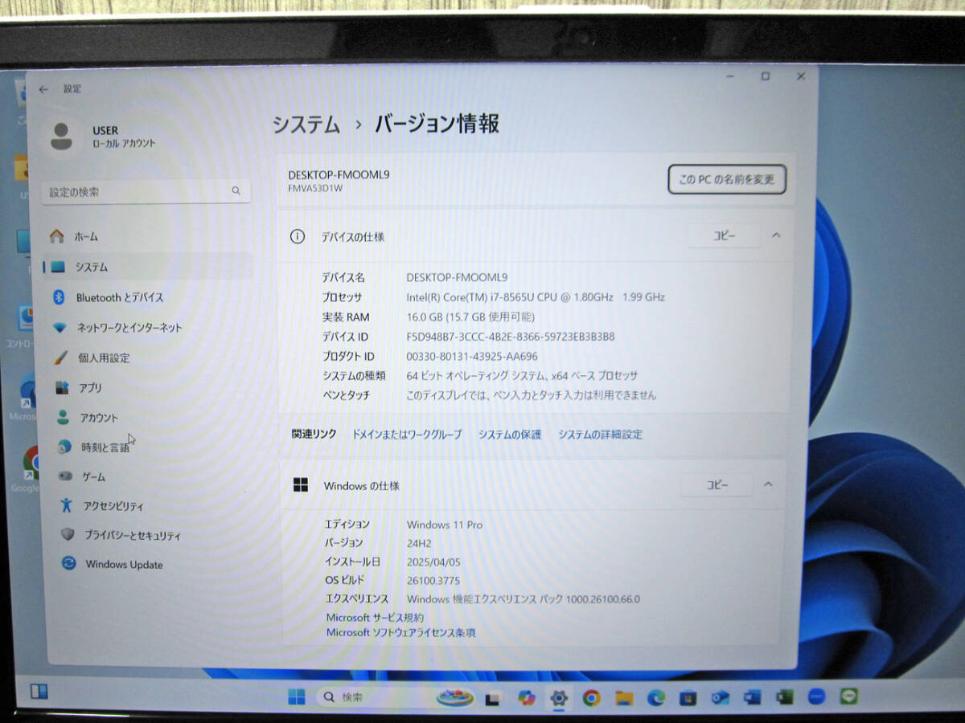
Task: Click OS build value 26100.3775
Action: click(433, 580)
